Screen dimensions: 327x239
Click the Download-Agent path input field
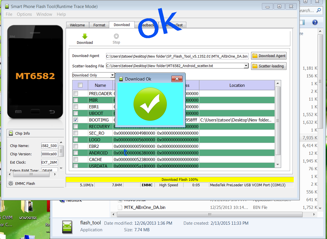[x=177, y=56]
